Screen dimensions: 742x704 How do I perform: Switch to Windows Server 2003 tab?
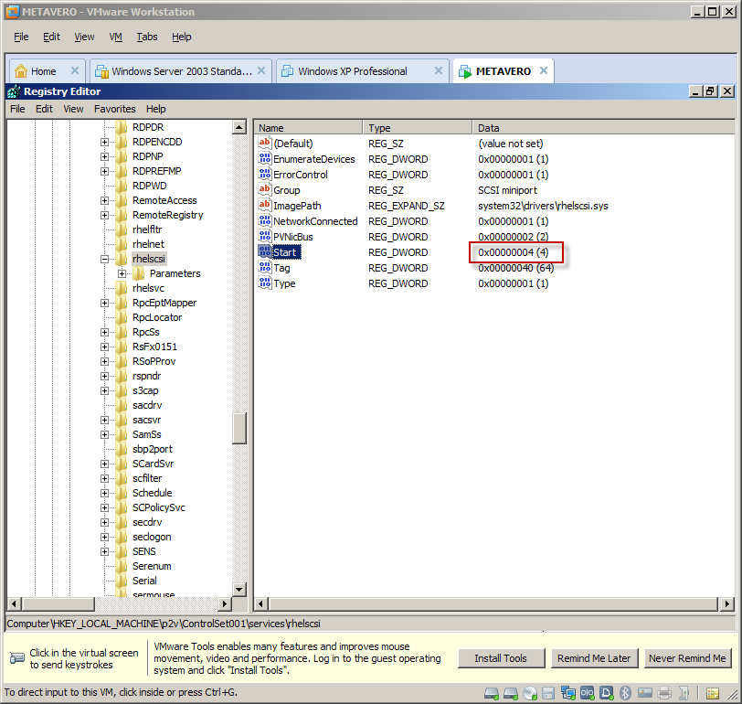coord(181,71)
